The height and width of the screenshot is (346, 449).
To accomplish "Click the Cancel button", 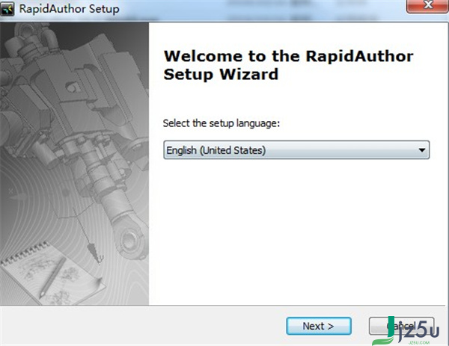I will pyautogui.click(x=401, y=326).
